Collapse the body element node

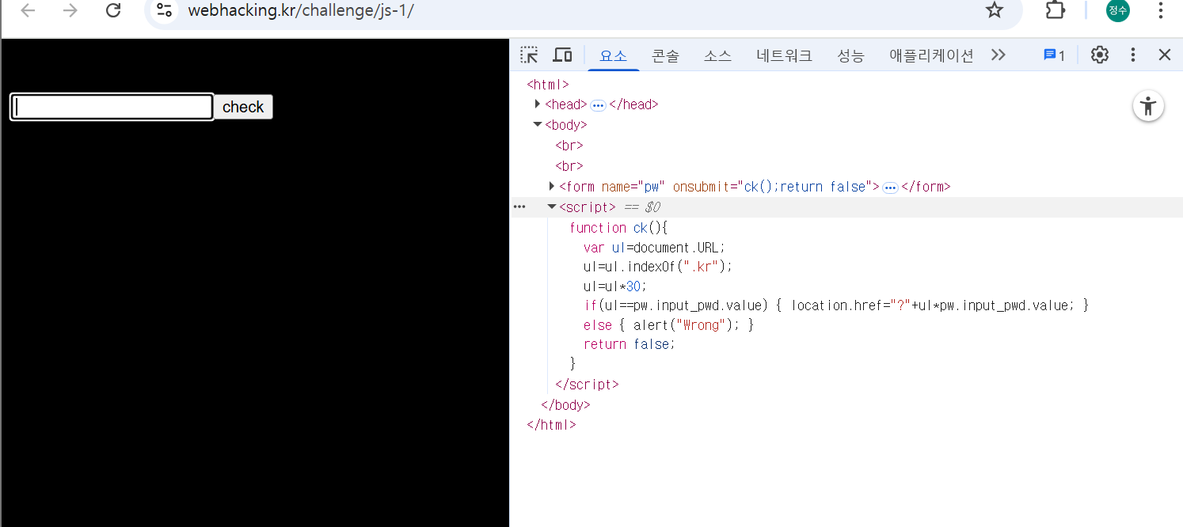(538, 124)
